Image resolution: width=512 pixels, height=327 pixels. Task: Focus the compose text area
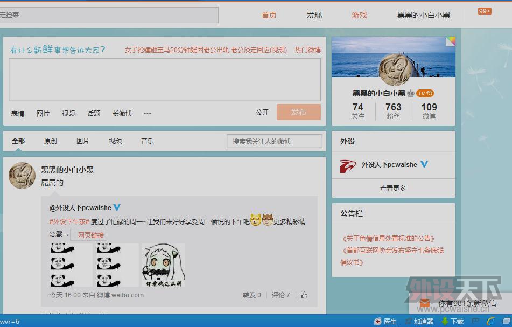point(165,80)
